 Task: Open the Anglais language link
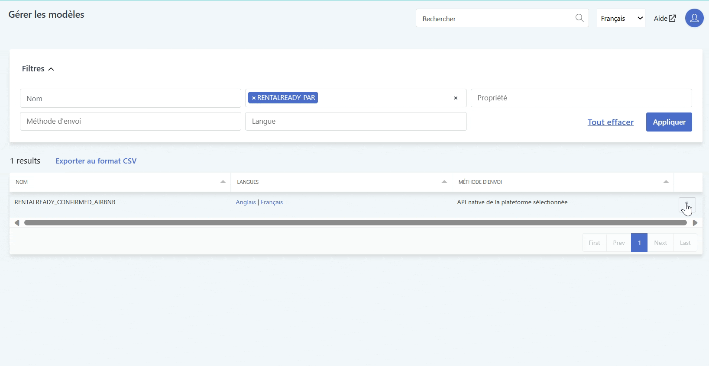[x=246, y=202]
